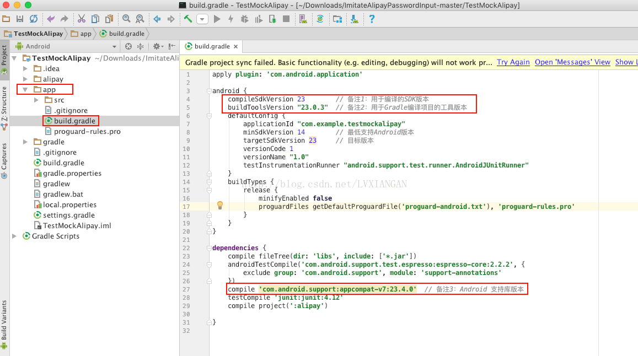Click the Undo arrow icon
The image size is (638, 356).
coord(50,19)
